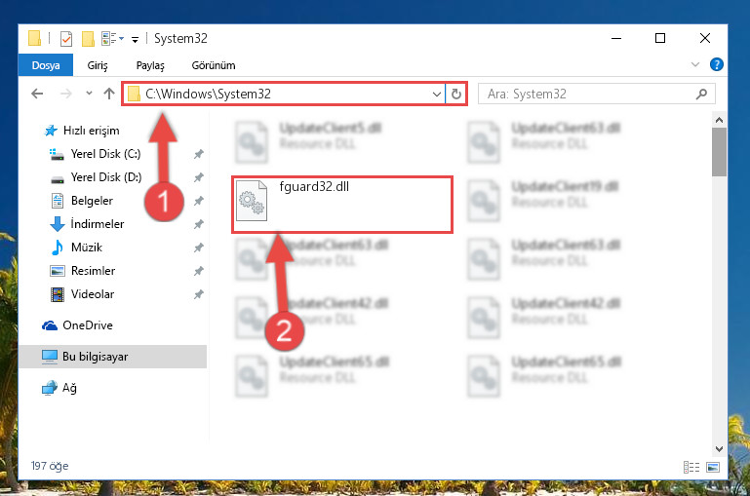The image size is (750, 496).
Task: Go back with the left arrow
Action: coord(37,94)
